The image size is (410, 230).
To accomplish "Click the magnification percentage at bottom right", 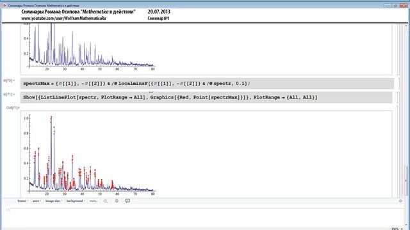I will point(395,229).
